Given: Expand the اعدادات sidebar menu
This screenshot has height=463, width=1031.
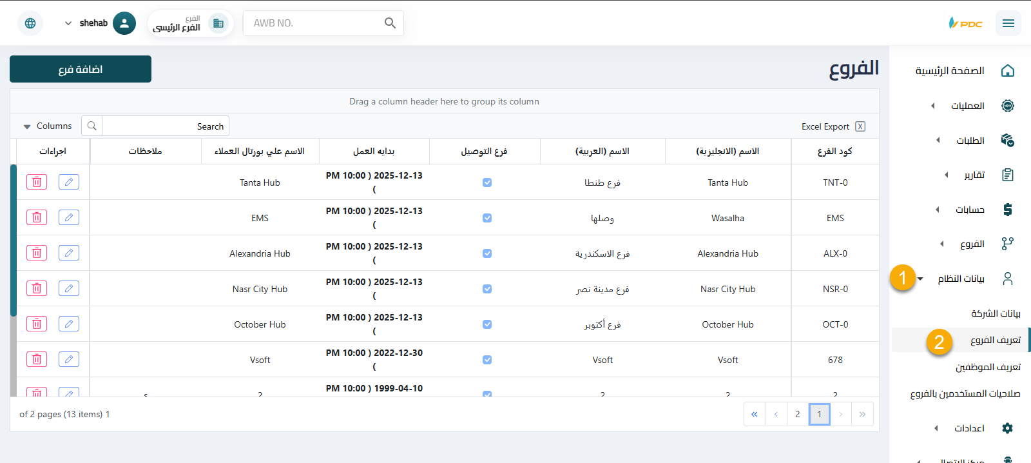Looking at the screenshot, I should (936, 428).
